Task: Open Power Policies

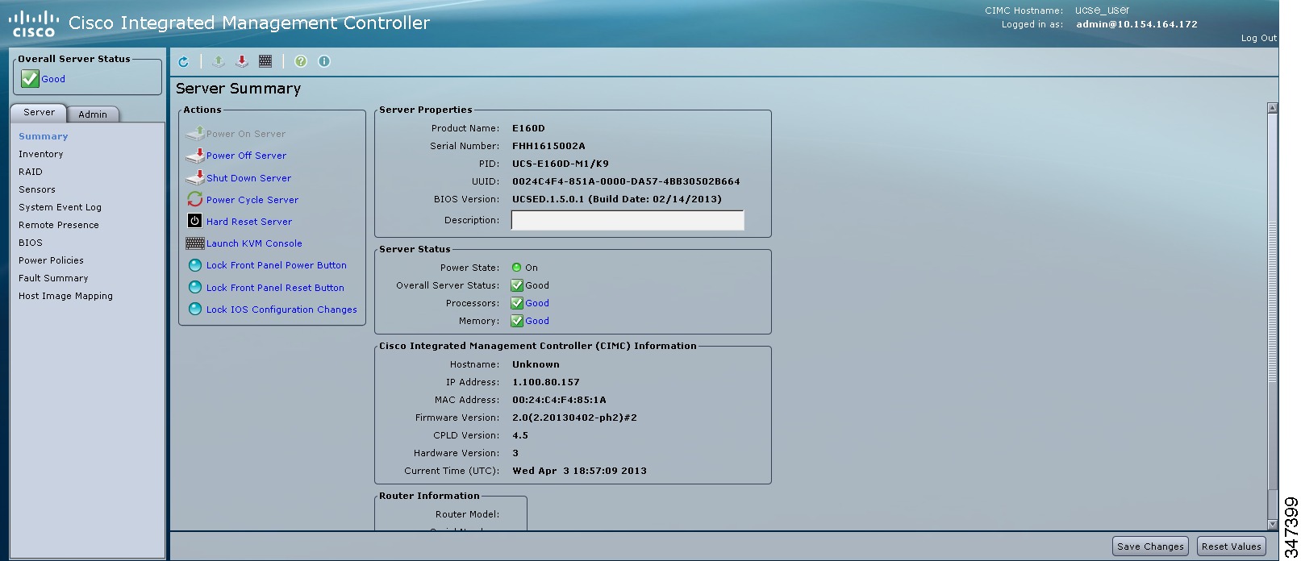Action: 52,260
